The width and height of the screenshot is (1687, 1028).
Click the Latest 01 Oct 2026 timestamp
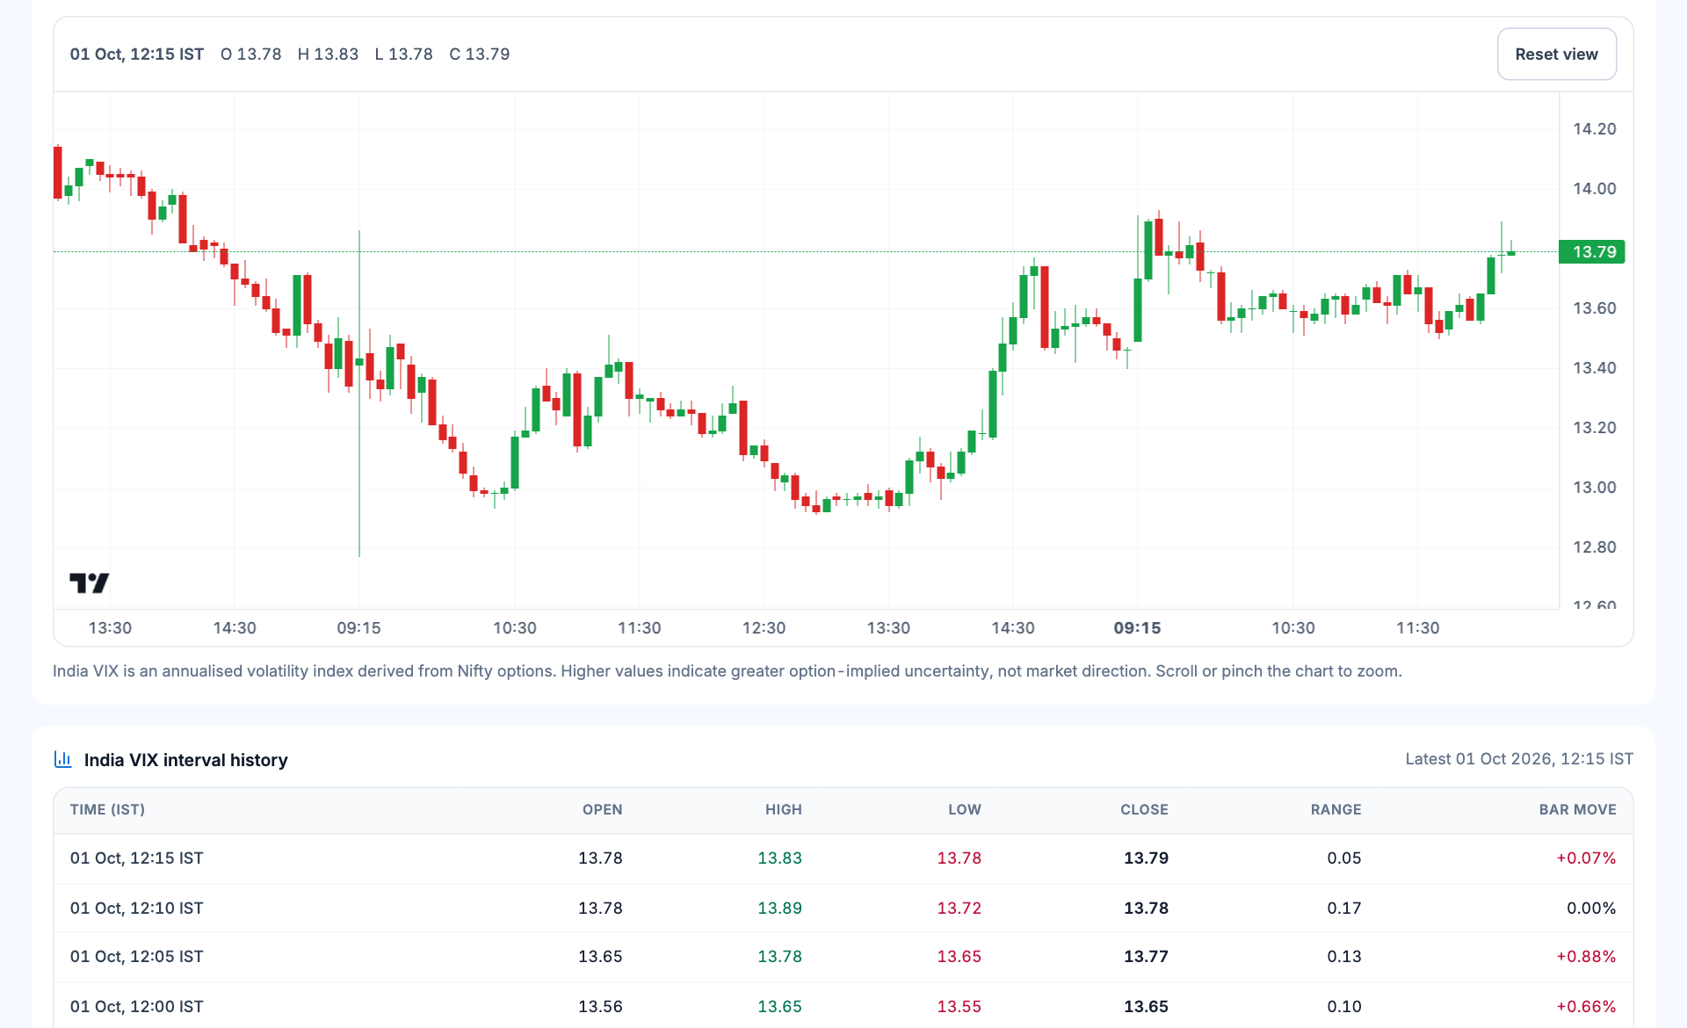(x=1519, y=759)
